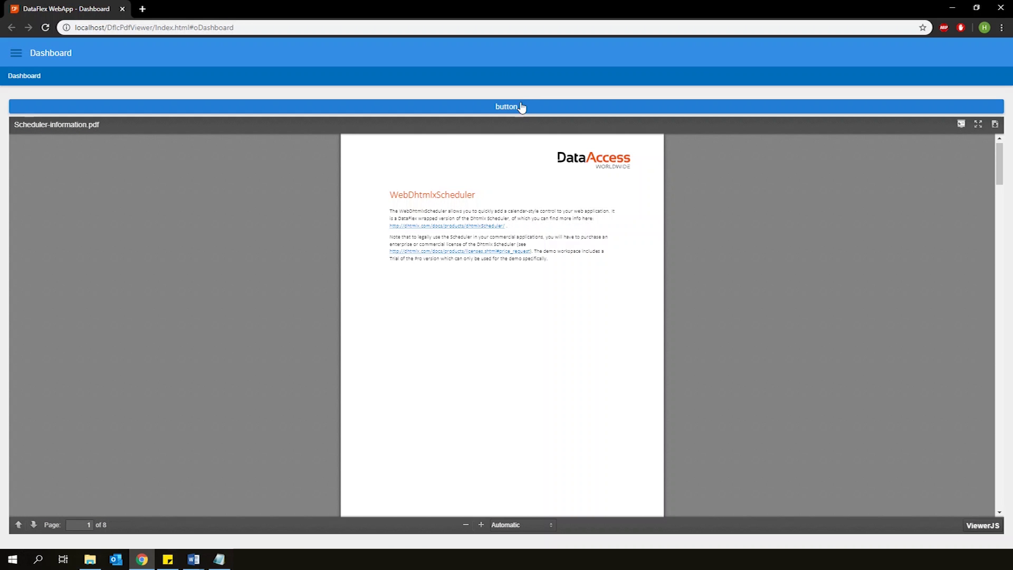Viewport: 1013px width, 570px height.
Task: Open the Automatic zoom dropdown
Action: point(522,525)
